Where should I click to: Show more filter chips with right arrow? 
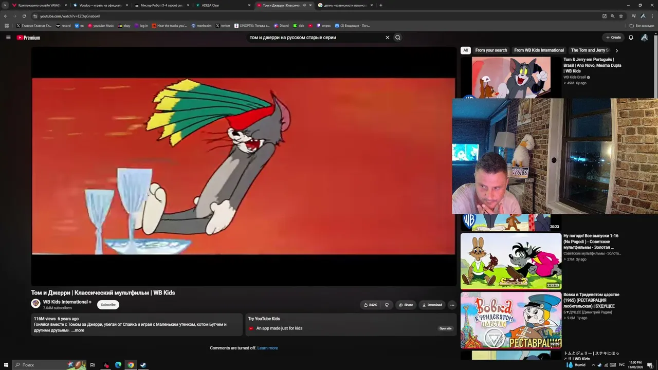(616, 50)
